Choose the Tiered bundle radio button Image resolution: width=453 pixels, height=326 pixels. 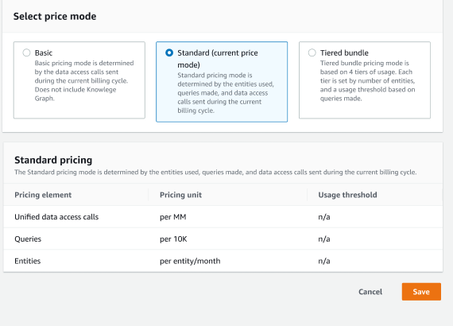312,52
